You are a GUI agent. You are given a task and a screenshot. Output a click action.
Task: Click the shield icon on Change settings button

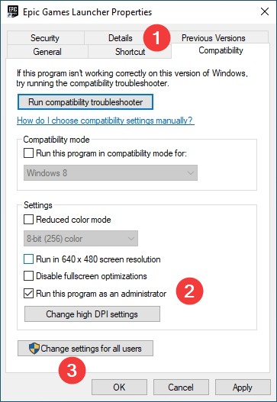tap(34, 348)
